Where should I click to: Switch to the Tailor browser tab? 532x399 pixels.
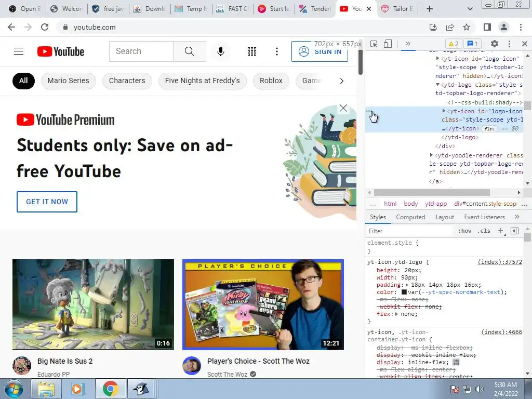point(397,9)
